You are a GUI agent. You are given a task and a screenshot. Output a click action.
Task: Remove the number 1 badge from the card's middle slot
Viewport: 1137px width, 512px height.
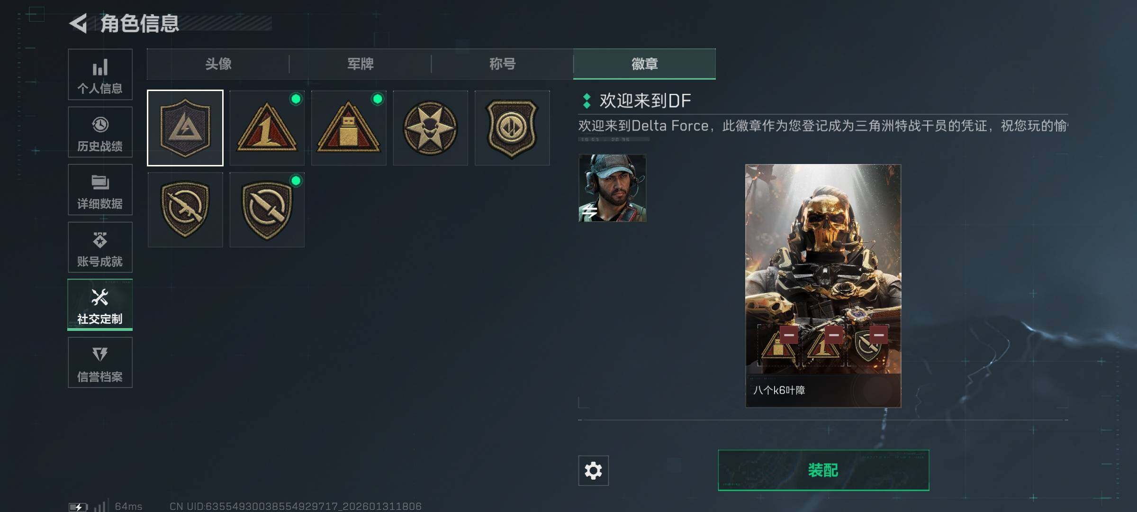pyautogui.click(x=834, y=335)
